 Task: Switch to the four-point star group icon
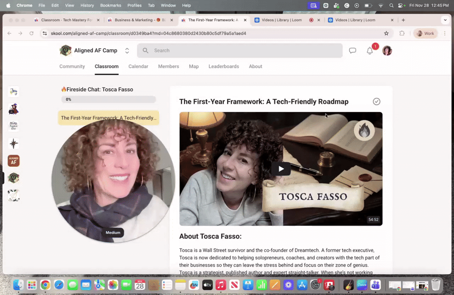14,144
